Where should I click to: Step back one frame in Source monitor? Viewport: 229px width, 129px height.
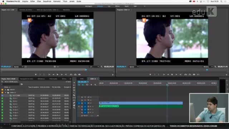53,75
